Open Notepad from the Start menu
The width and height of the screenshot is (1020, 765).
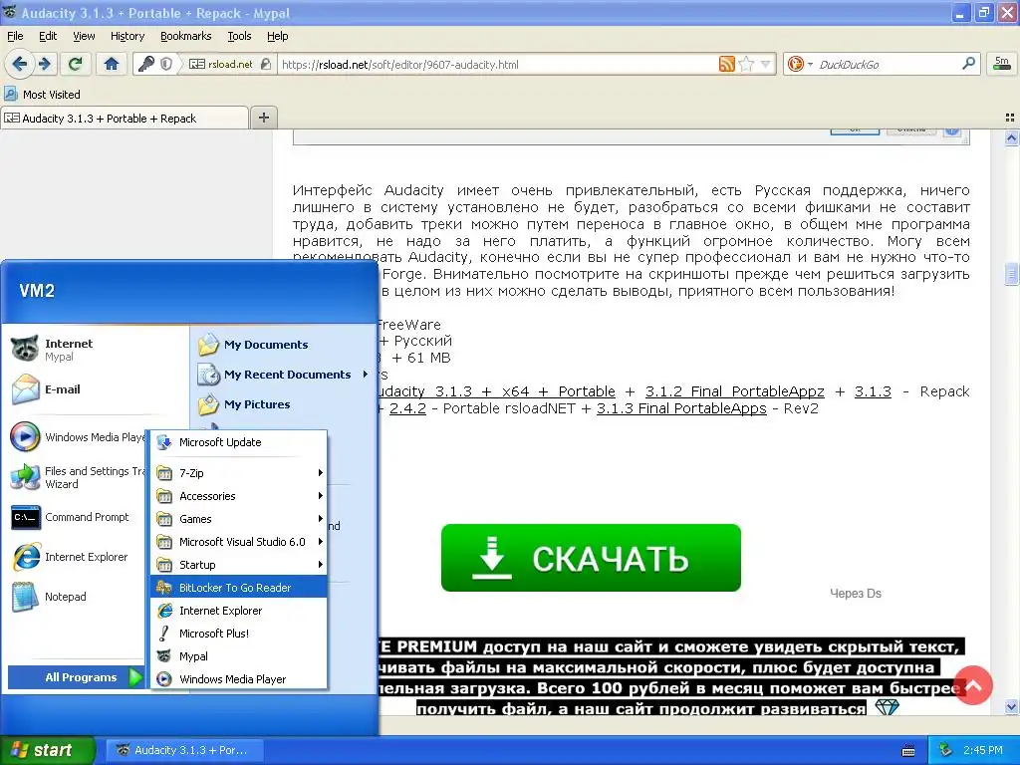(x=77, y=597)
